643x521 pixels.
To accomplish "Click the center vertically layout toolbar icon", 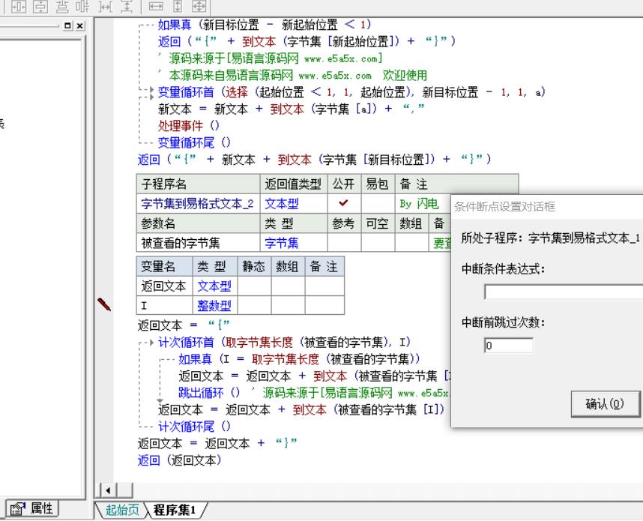I will (x=40, y=6).
